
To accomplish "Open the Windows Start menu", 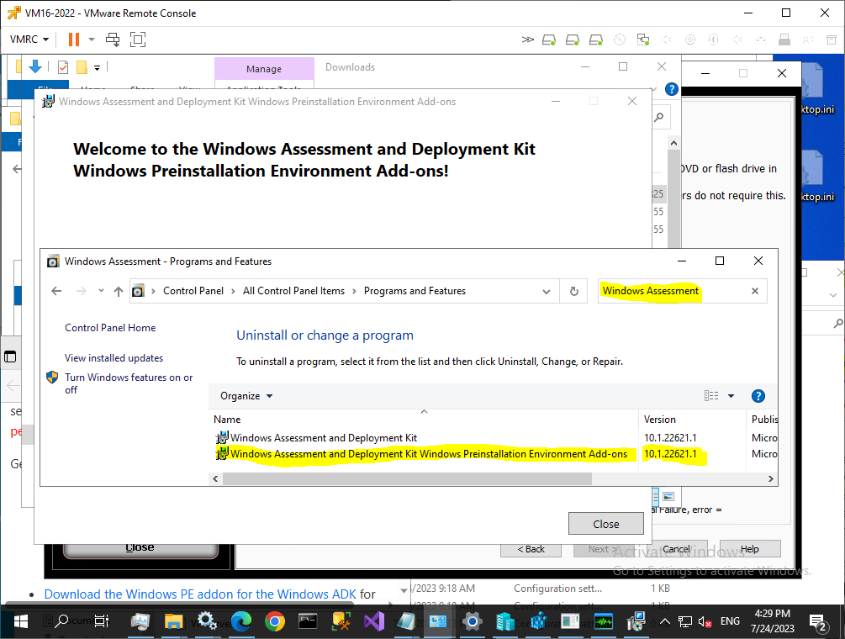I will pyautogui.click(x=20, y=621).
